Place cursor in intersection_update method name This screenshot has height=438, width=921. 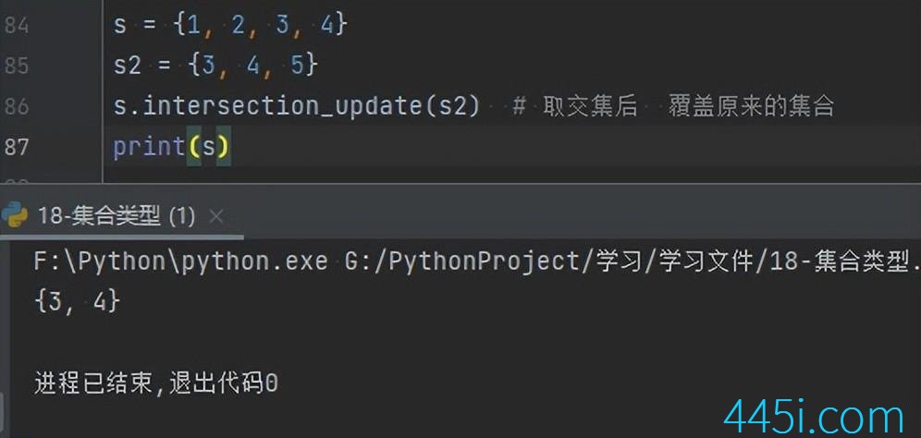[283, 106]
